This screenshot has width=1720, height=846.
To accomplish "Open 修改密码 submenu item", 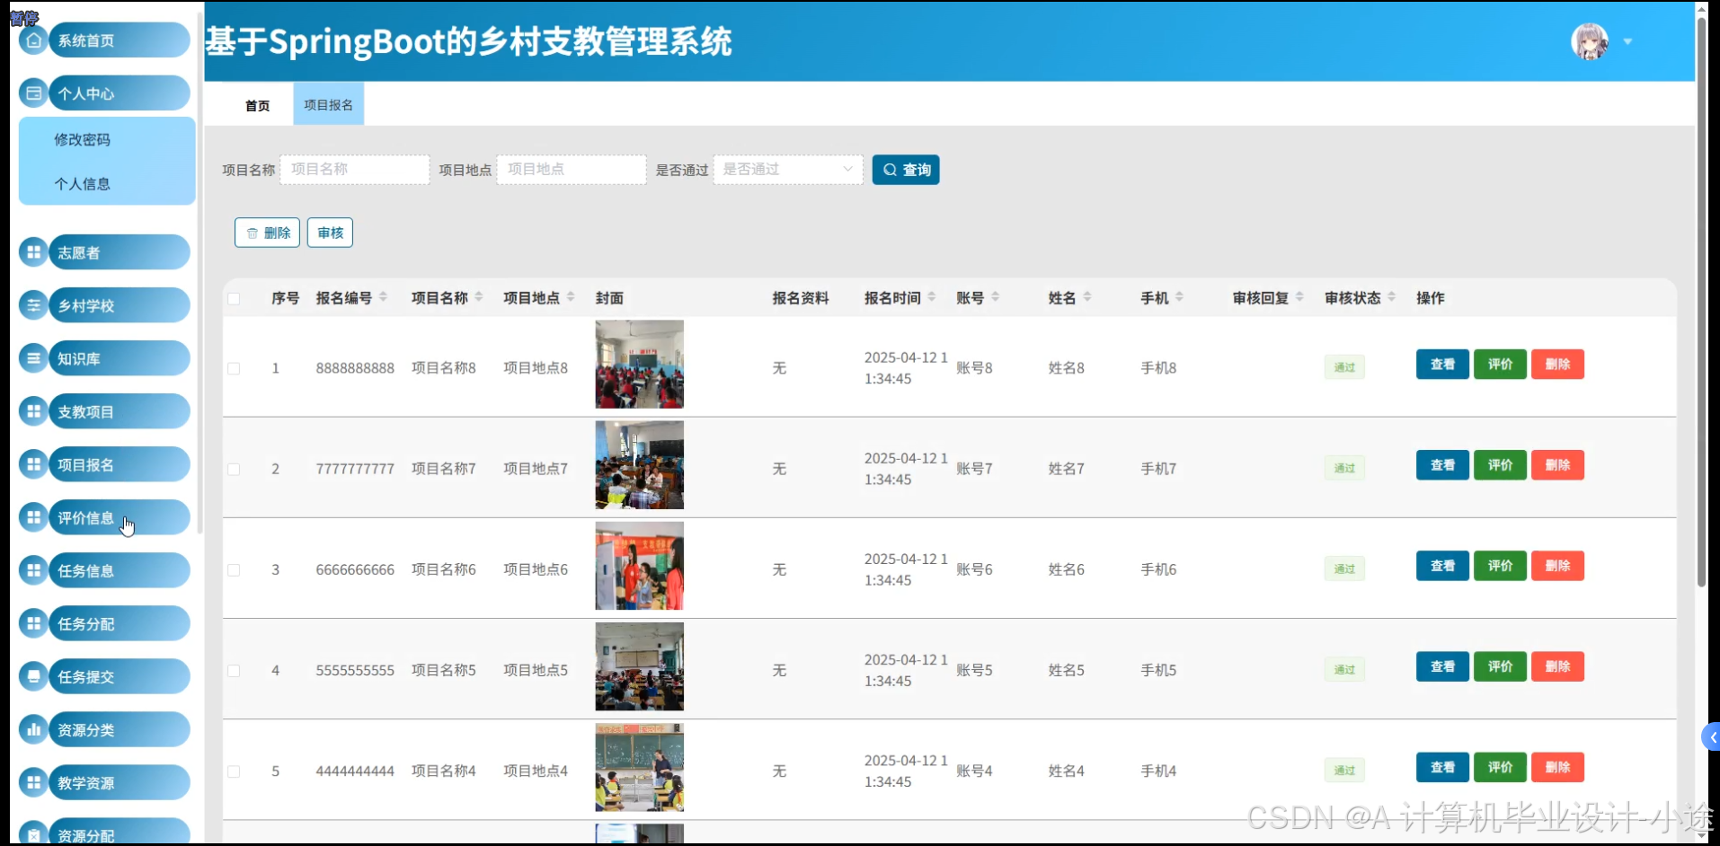I will [x=82, y=139].
